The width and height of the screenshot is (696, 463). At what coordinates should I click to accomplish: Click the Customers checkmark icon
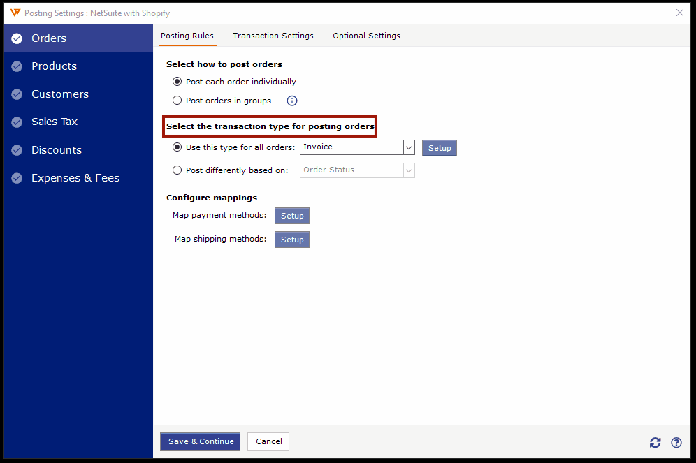17,94
